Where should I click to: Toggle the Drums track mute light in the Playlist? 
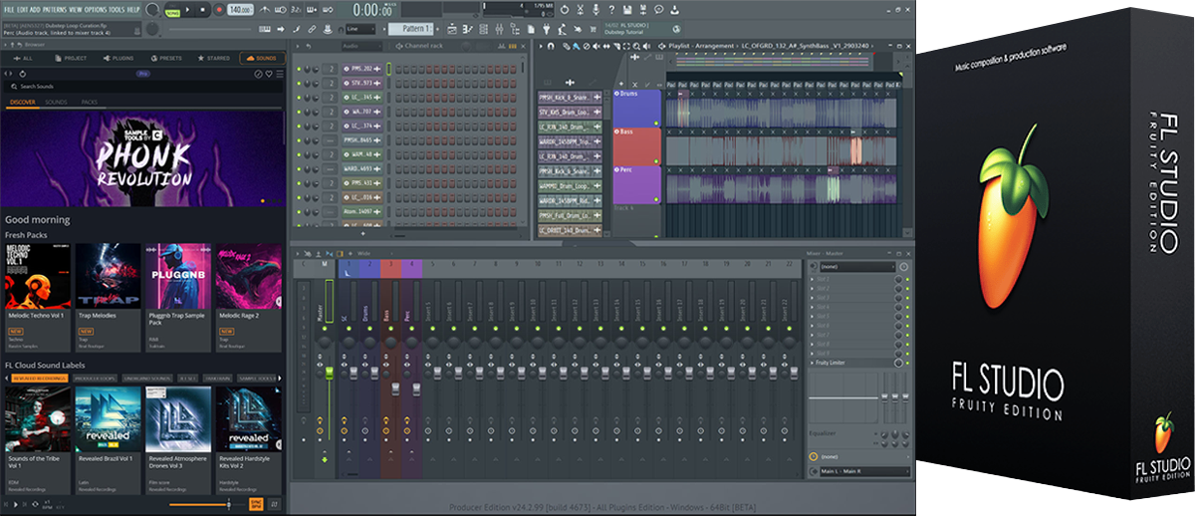[x=656, y=122]
